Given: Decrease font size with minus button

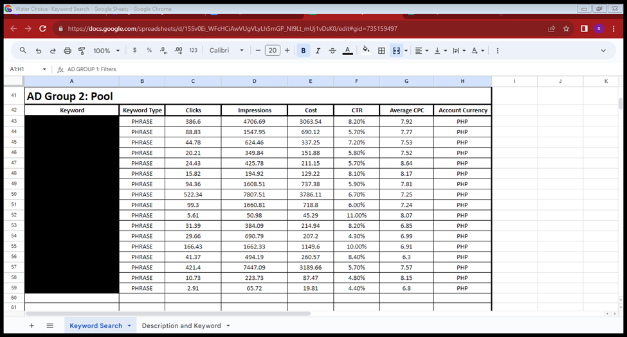Looking at the screenshot, I should [258, 50].
